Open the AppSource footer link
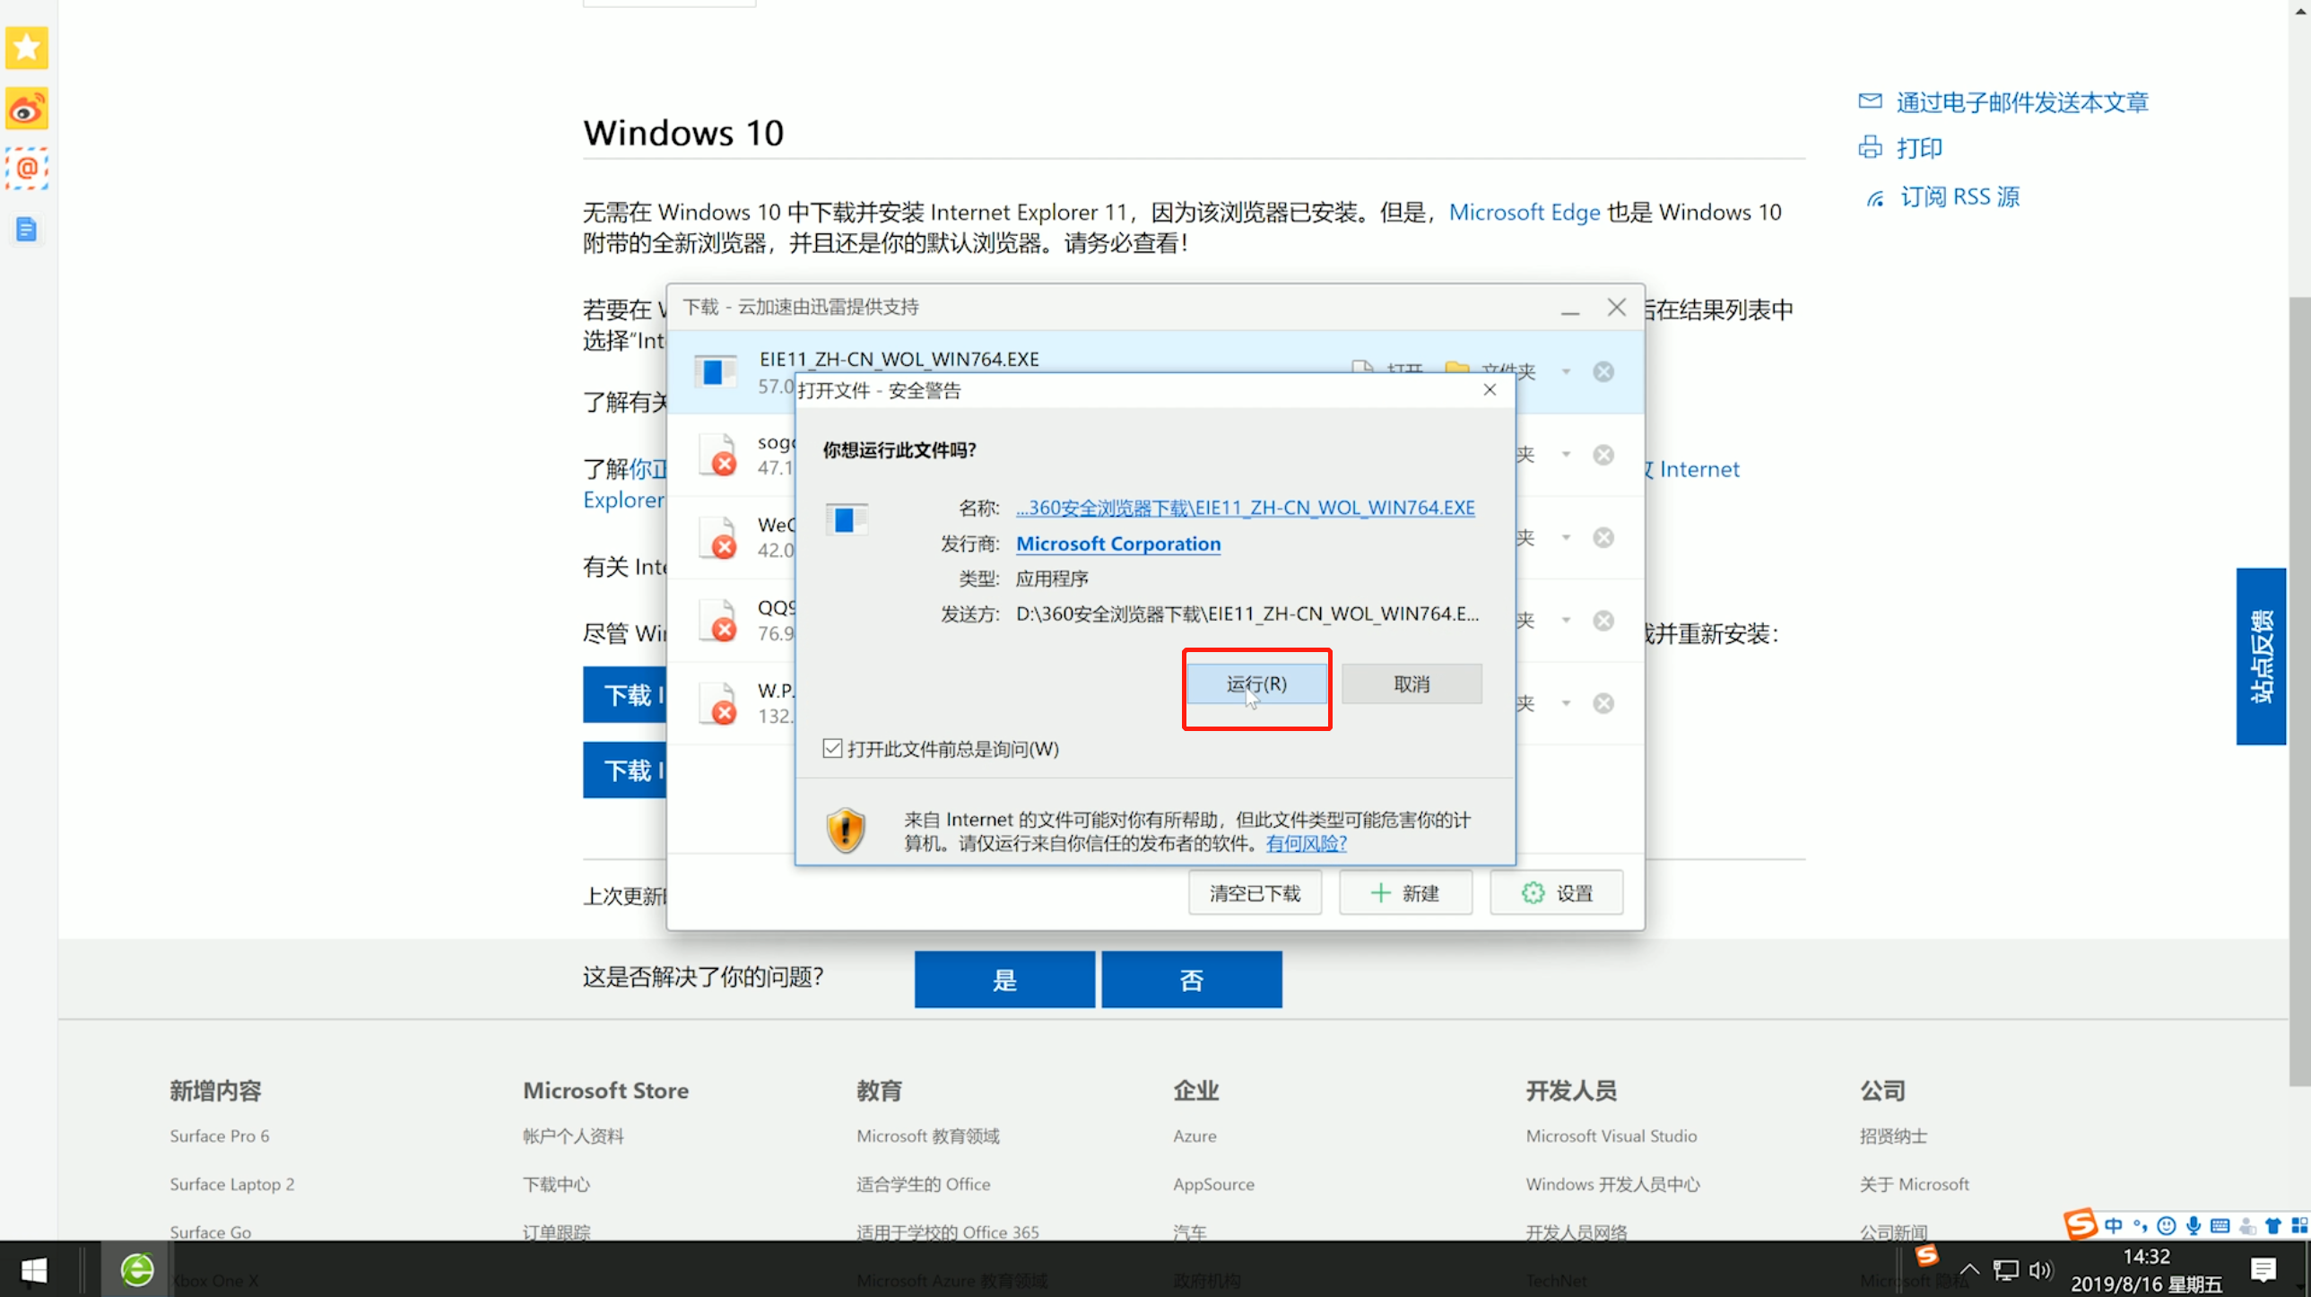Image resolution: width=2311 pixels, height=1297 pixels. coord(1214,1184)
